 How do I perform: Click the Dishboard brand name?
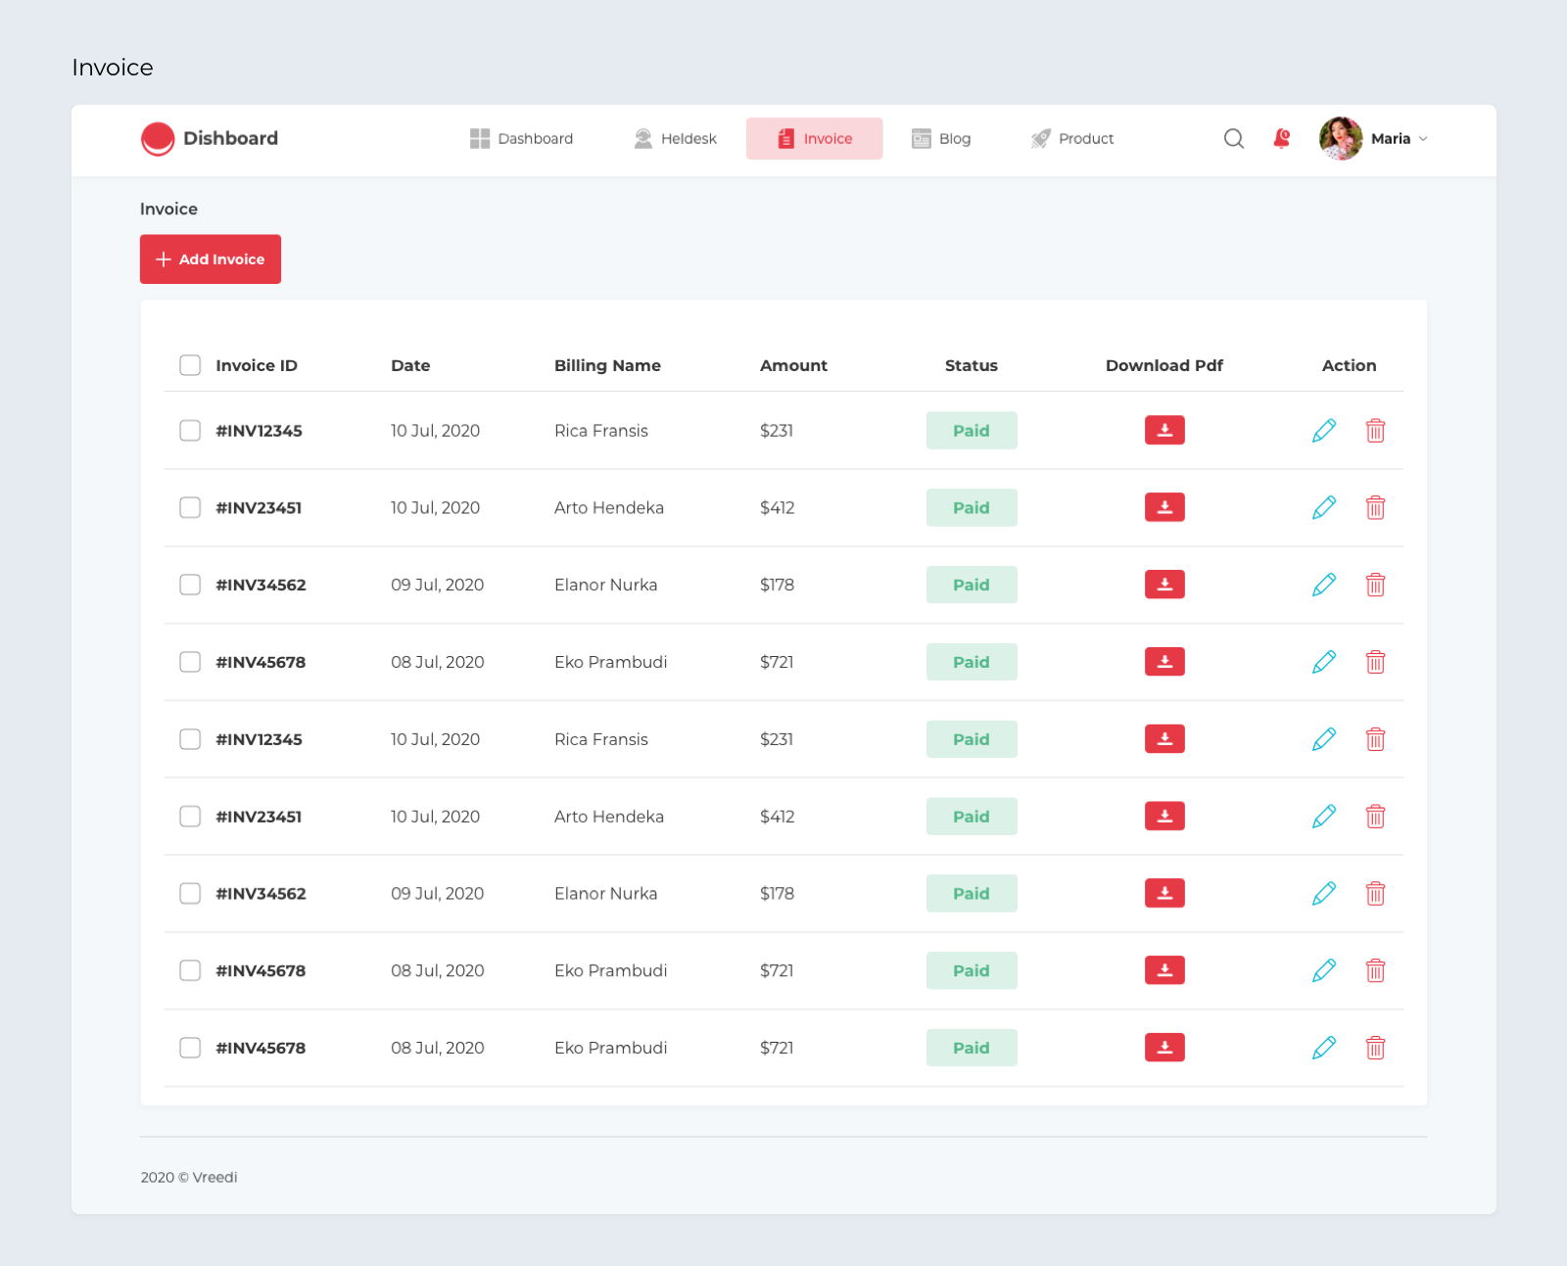click(x=230, y=139)
